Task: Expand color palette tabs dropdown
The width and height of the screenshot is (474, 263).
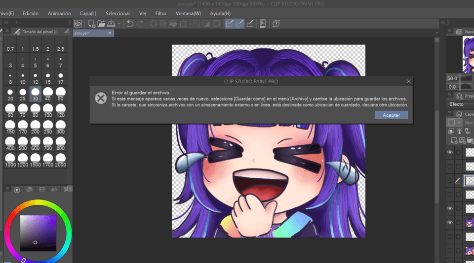Action: point(70,189)
